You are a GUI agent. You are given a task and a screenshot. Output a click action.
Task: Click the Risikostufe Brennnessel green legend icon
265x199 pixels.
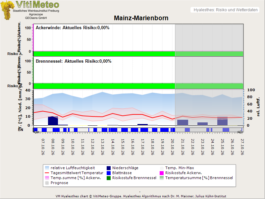[109, 178]
